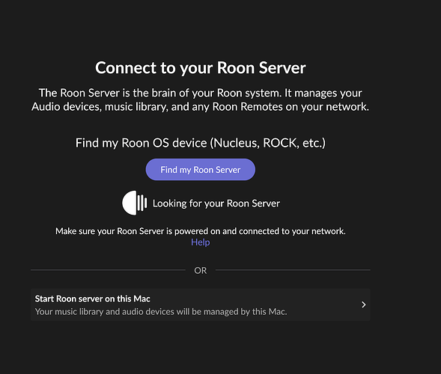This screenshot has width=441, height=374.
Task: Click the Roon loading logo icon
Action: (x=135, y=203)
